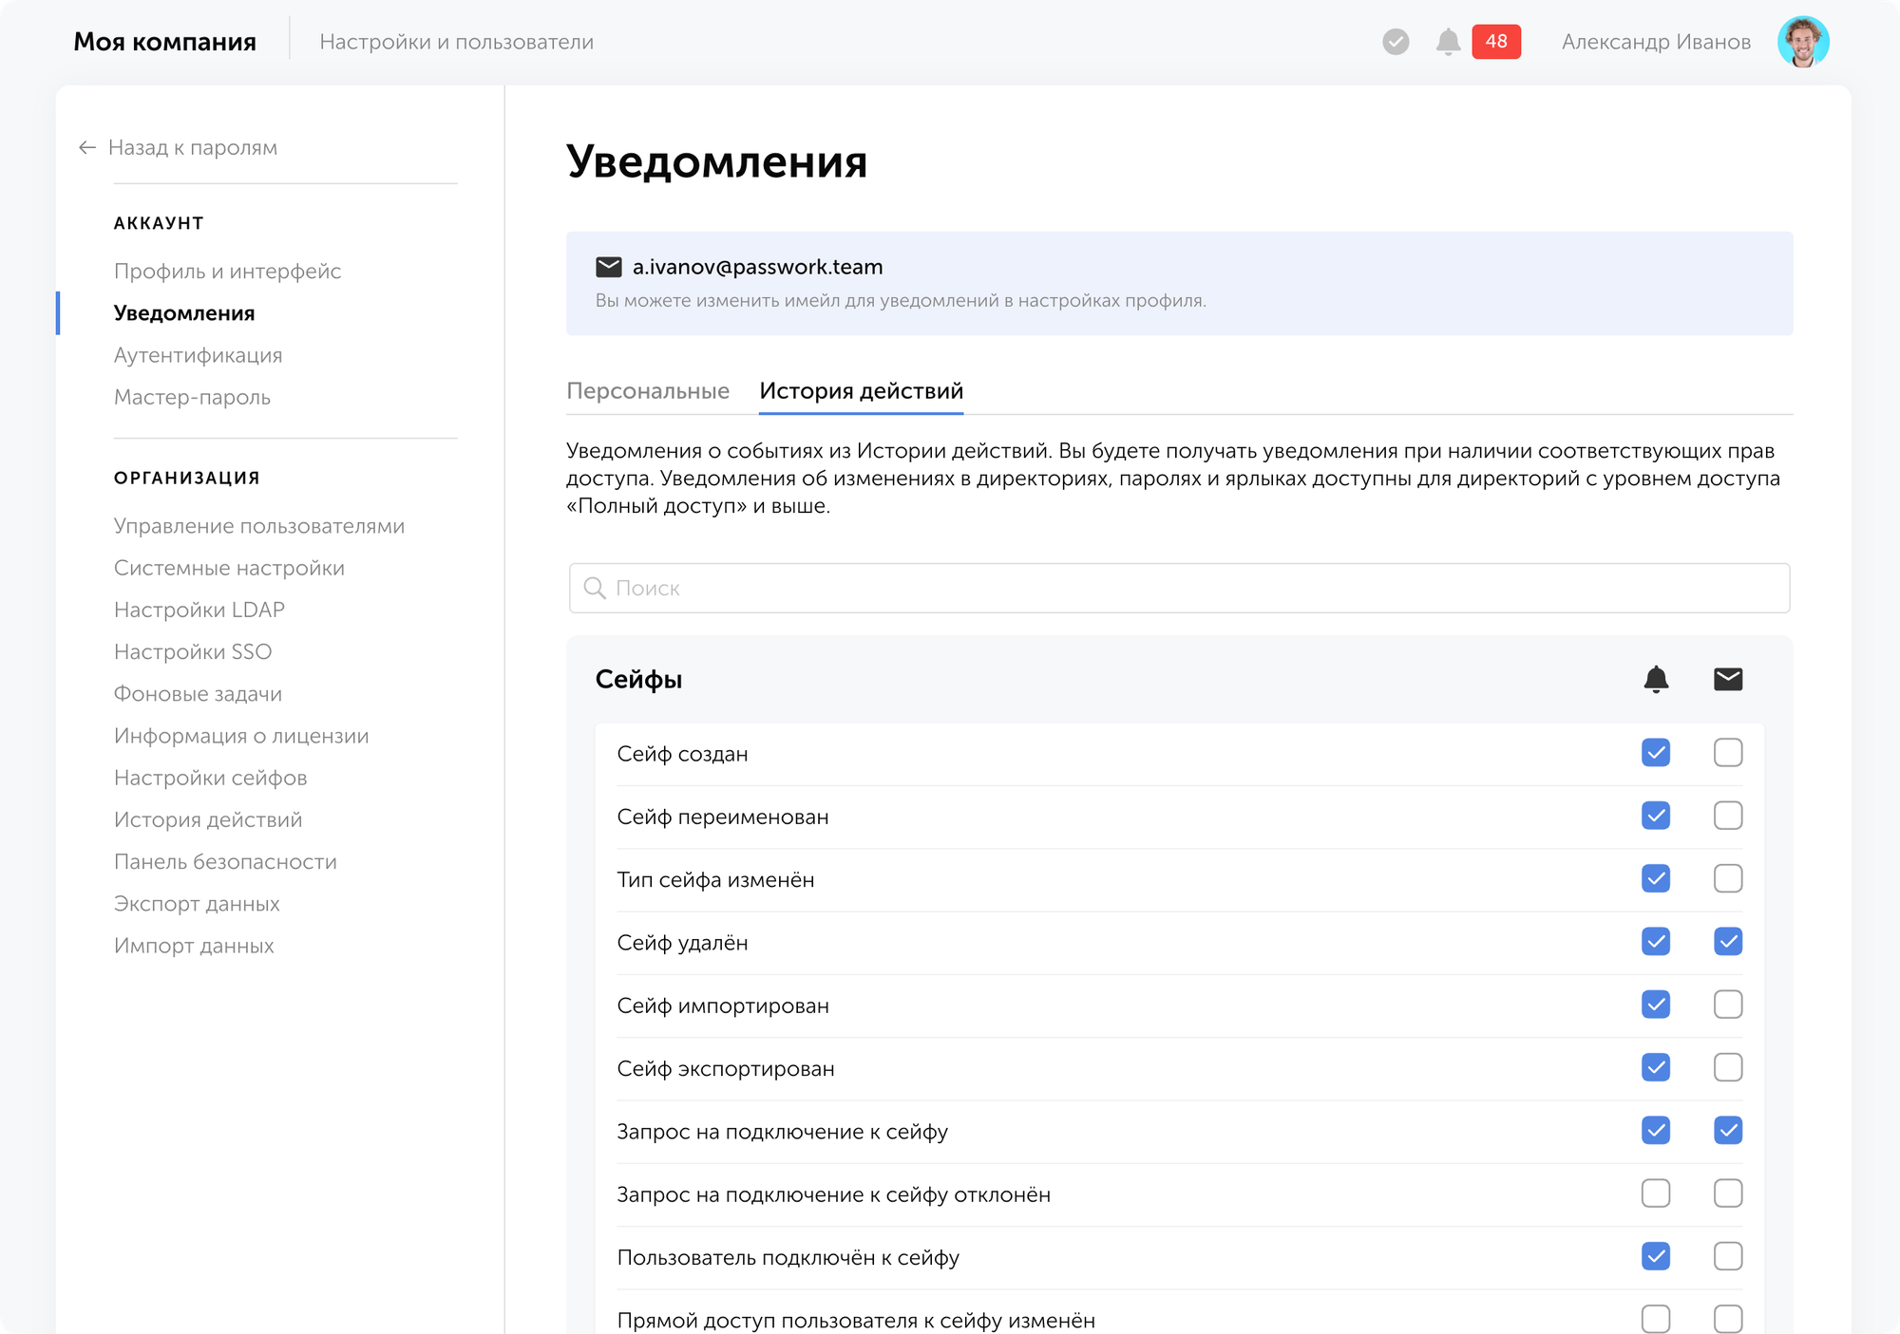Open Профиль и интерфейс settings
The image size is (1900, 1334).
coord(227,272)
